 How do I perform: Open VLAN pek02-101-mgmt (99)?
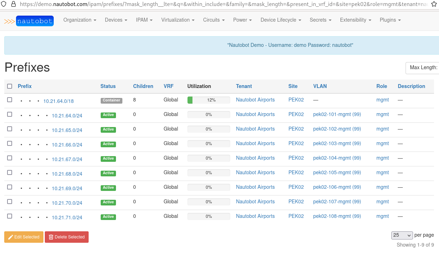[x=337, y=114]
